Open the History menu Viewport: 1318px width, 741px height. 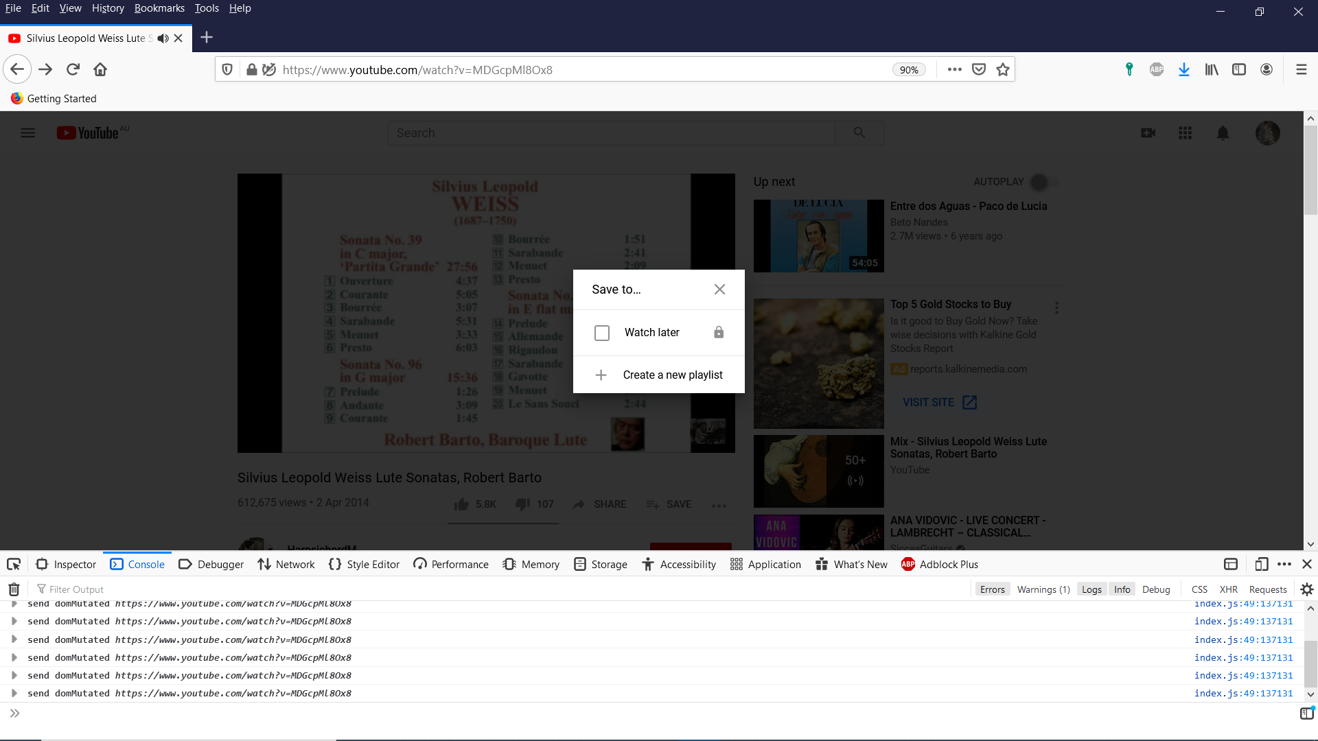(x=108, y=8)
